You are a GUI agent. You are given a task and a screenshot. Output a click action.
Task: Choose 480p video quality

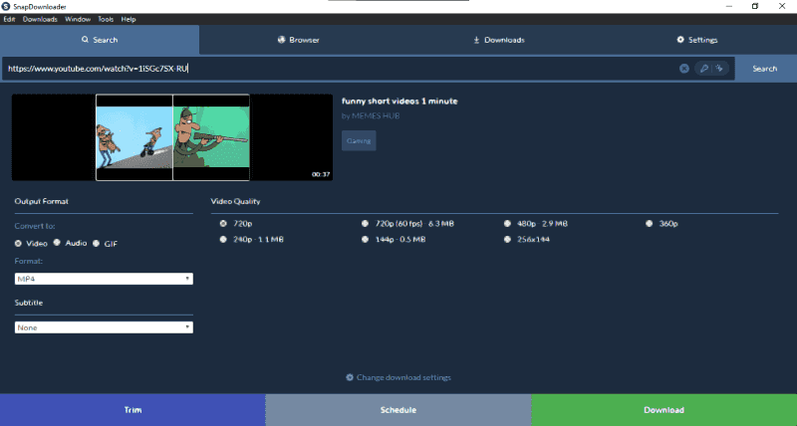507,224
